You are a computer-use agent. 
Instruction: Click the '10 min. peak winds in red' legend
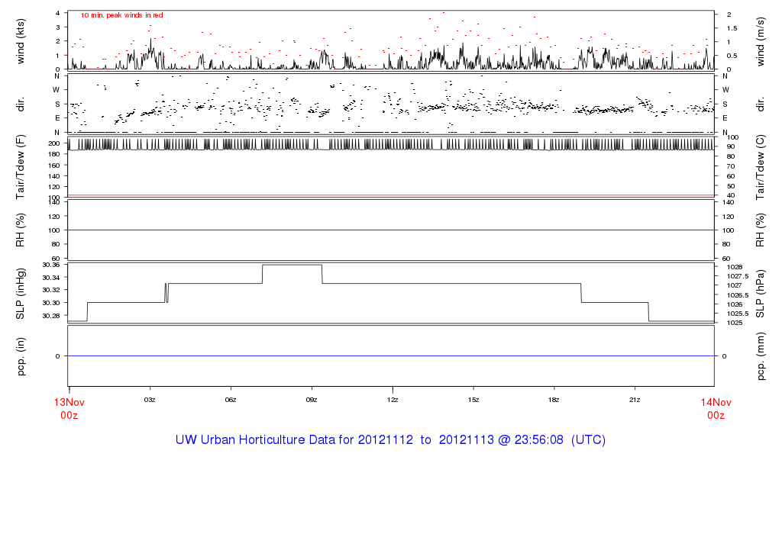[122, 15]
